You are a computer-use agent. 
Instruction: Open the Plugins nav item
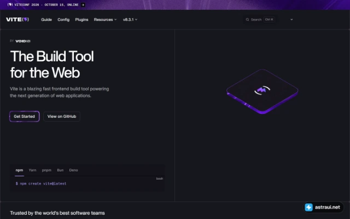tap(81, 20)
